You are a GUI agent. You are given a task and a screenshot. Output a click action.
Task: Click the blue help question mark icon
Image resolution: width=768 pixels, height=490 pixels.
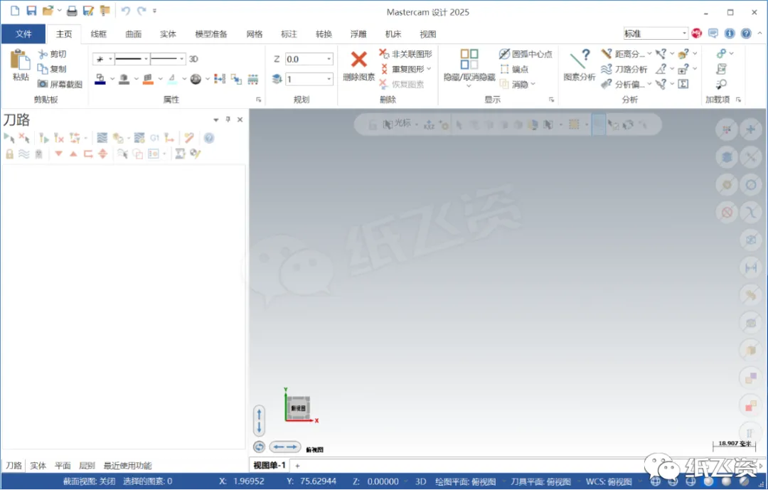[746, 33]
